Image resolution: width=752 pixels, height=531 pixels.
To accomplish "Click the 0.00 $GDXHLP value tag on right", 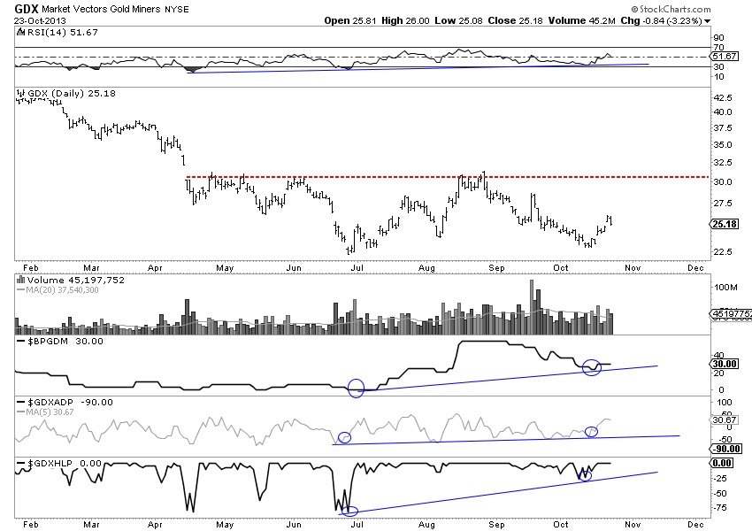I will point(721,463).
